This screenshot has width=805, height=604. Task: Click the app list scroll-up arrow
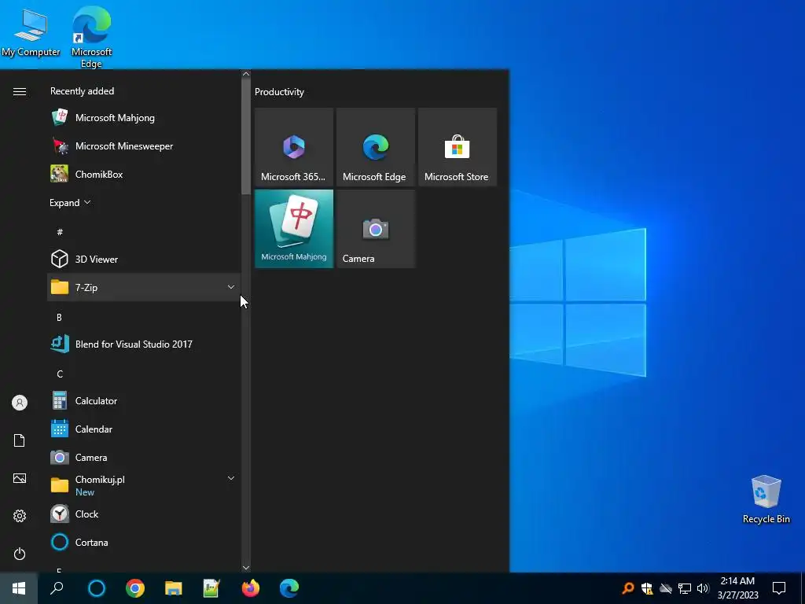tap(246, 74)
